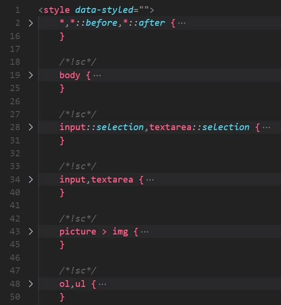The image size is (281, 305).
Task: Click the closing brace on line 50
Action: (62, 297)
